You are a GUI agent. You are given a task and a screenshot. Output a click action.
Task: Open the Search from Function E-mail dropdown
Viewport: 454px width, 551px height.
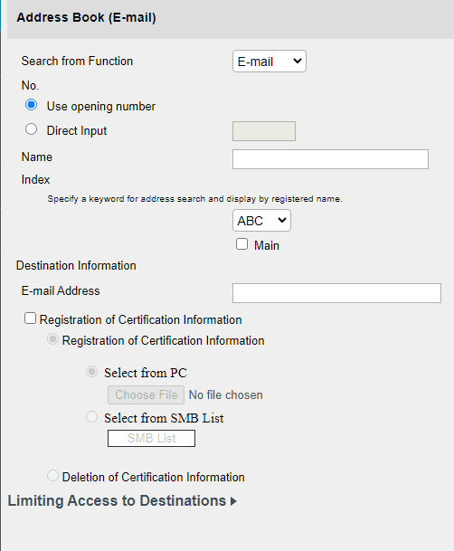[269, 62]
